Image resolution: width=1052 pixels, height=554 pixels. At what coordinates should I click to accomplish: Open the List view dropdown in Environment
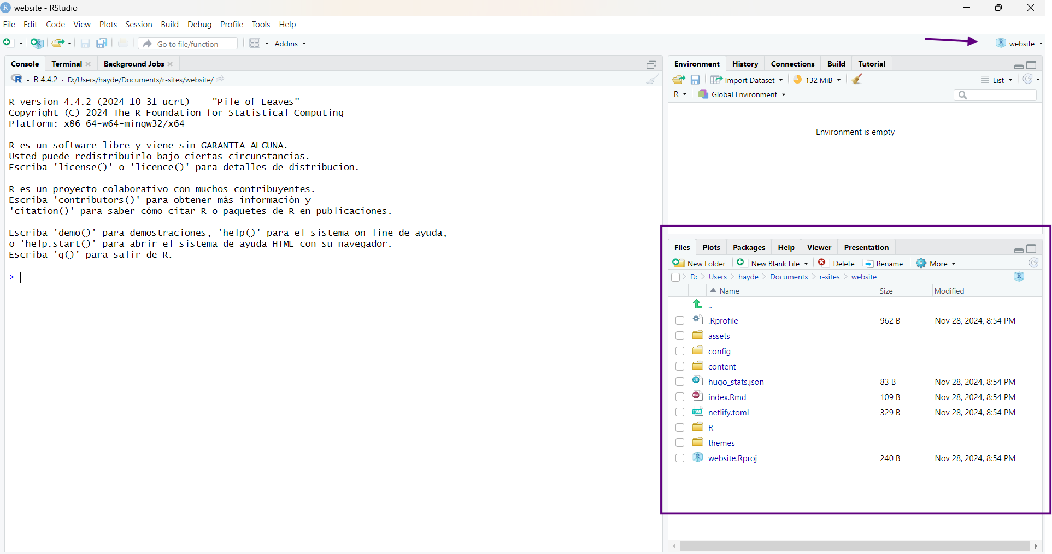click(x=997, y=80)
